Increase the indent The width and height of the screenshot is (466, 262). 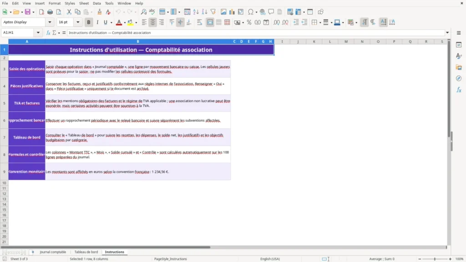(x=296, y=22)
